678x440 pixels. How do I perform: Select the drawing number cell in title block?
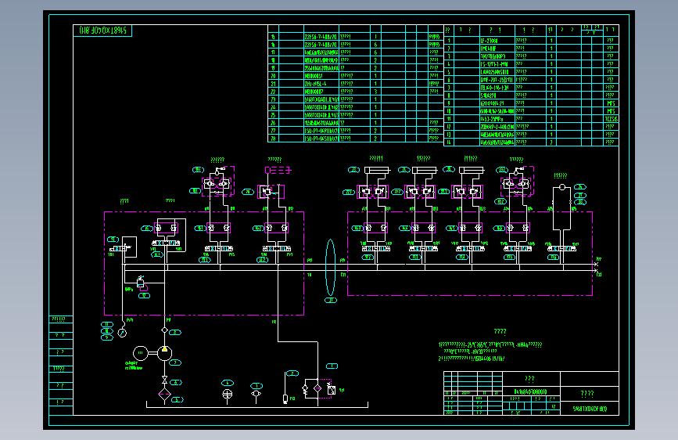pos(590,409)
